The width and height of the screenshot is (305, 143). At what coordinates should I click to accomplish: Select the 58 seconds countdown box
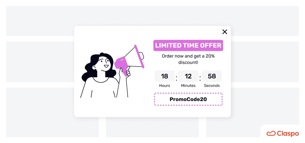pyautogui.click(x=212, y=76)
